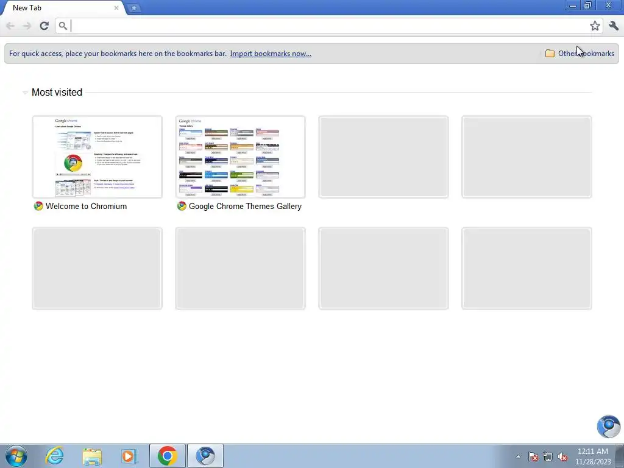
Task: Click the Back navigation arrow
Action: click(10, 26)
